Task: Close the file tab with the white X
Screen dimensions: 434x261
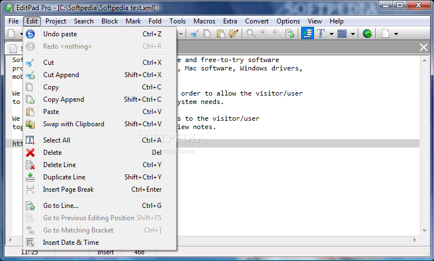Action: pyautogui.click(x=423, y=47)
